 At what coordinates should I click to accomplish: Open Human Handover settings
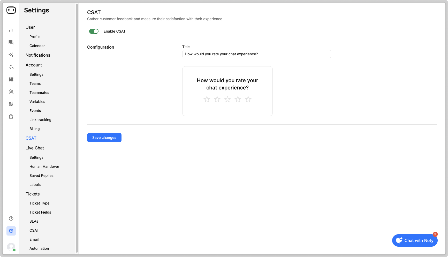pyautogui.click(x=44, y=167)
